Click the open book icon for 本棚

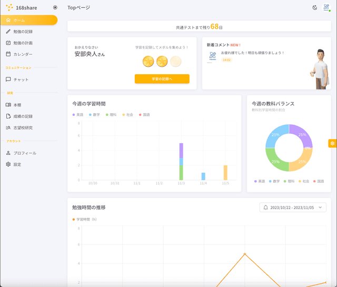click(8, 105)
